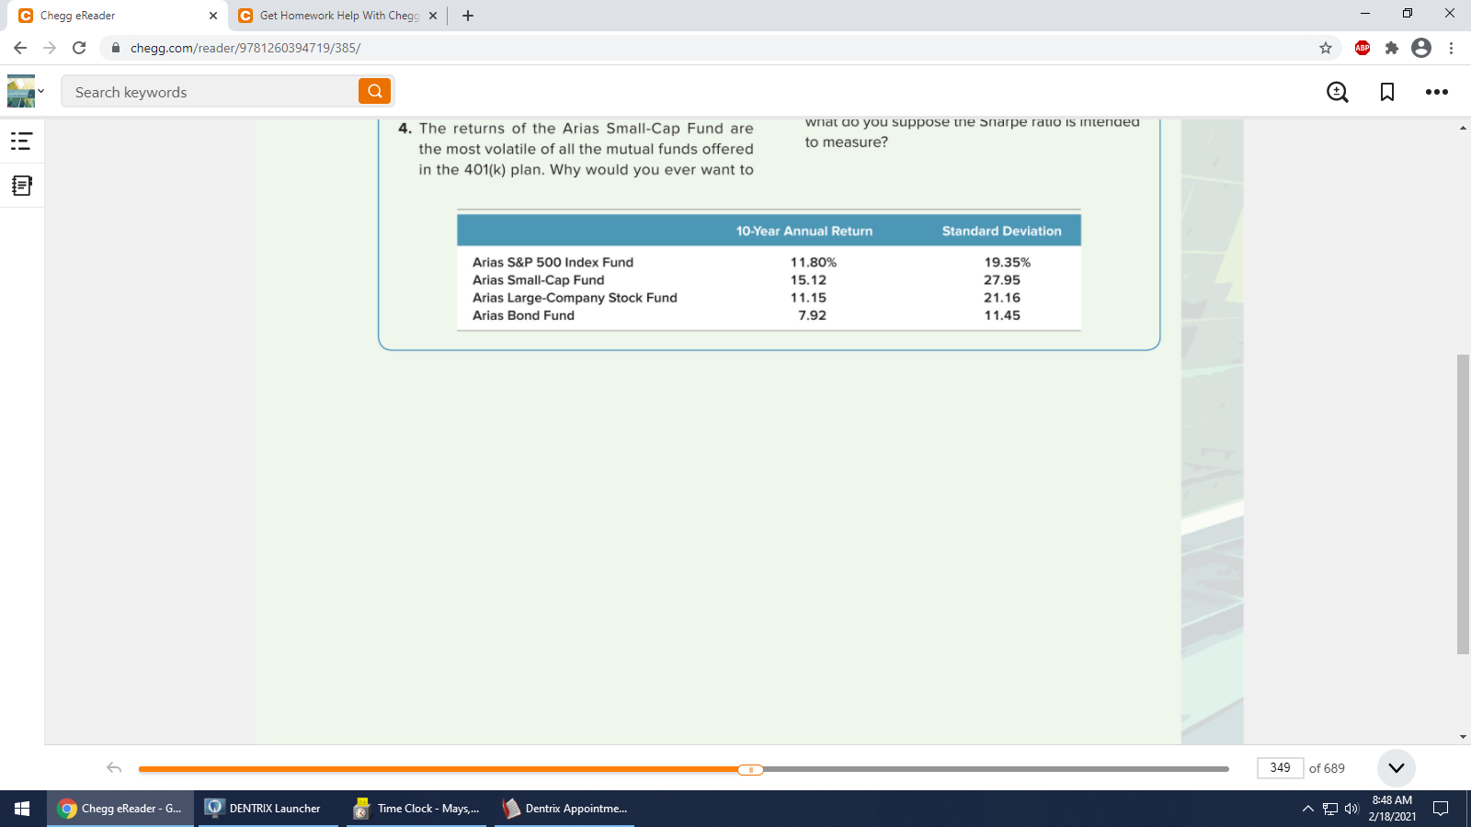This screenshot has width=1471, height=827.
Task: Click the Arias Bond Fund row label
Action: pyautogui.click(x=523, y=315)
